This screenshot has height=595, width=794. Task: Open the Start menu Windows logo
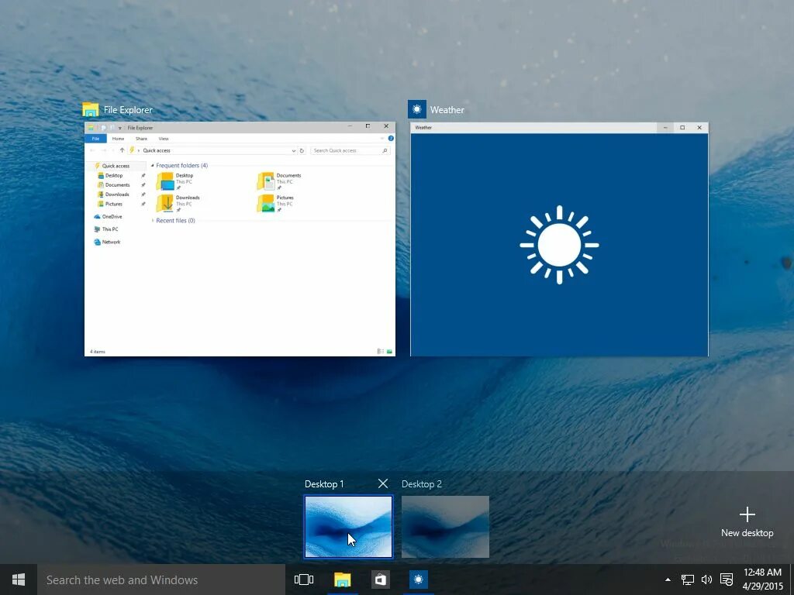pos(19,580)
